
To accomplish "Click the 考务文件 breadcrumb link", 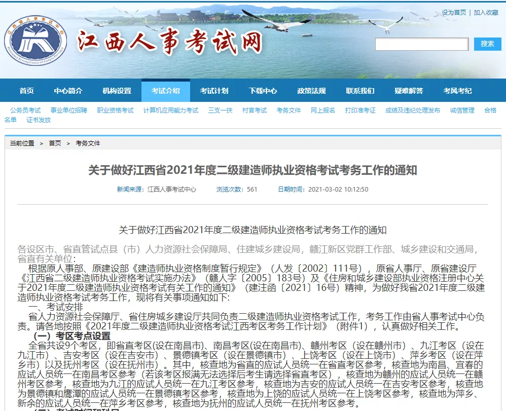I will click(x=88, y=143).
